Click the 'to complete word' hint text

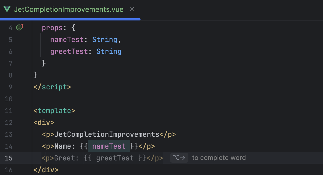219,158
